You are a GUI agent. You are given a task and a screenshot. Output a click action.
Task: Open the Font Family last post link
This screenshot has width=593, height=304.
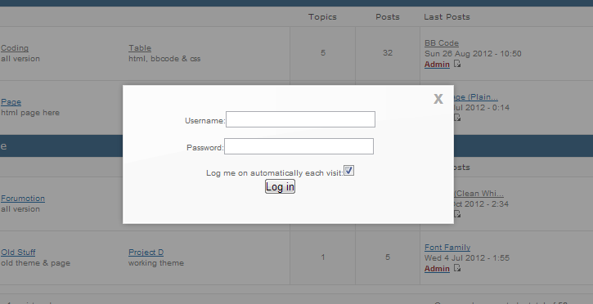447,248
